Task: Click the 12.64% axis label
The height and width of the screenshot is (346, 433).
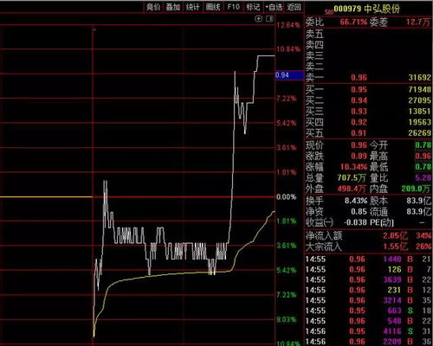Action: pyautogui.click(x=288, y=25)
